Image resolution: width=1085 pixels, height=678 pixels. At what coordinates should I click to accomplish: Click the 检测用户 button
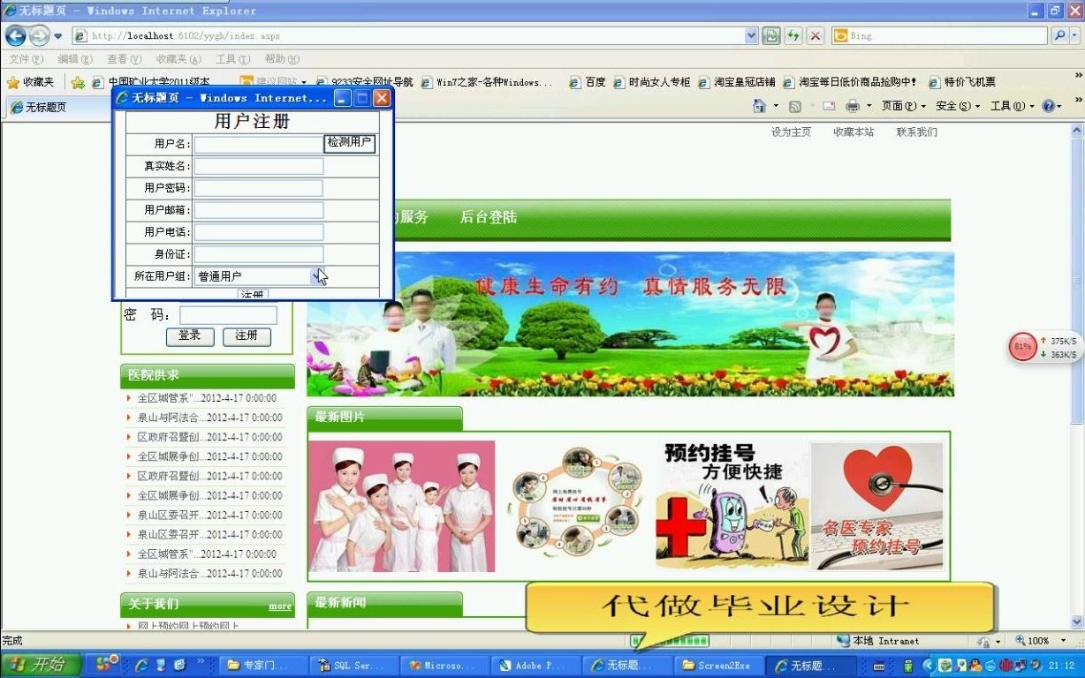350,143
